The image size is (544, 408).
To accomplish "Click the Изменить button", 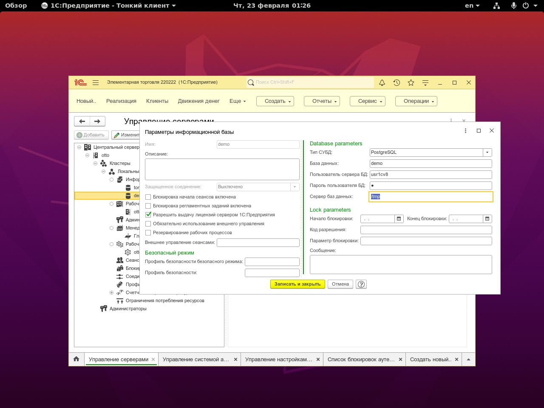I will click(126, 135).
